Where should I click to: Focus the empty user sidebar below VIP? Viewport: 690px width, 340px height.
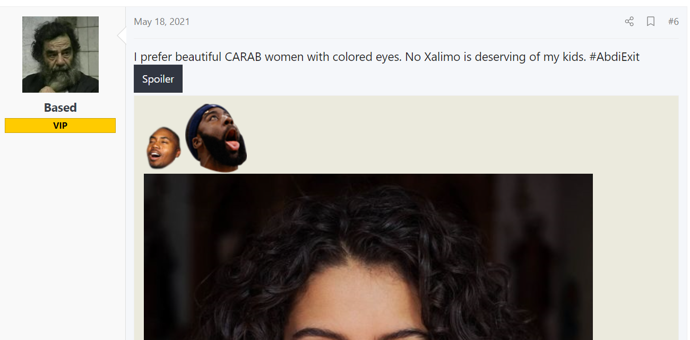[63, 236]
